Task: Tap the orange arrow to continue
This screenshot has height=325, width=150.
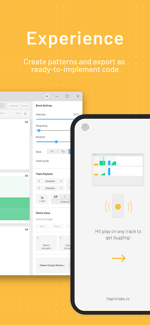Action: (119, 258)
